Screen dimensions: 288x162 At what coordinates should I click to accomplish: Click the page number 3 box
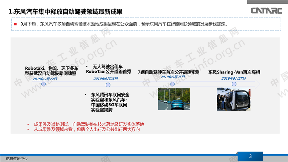pyautogui.click(x=250, y=156)
